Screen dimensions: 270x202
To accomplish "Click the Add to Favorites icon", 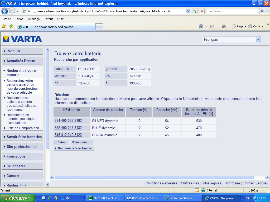I will [x=11, y=26].
